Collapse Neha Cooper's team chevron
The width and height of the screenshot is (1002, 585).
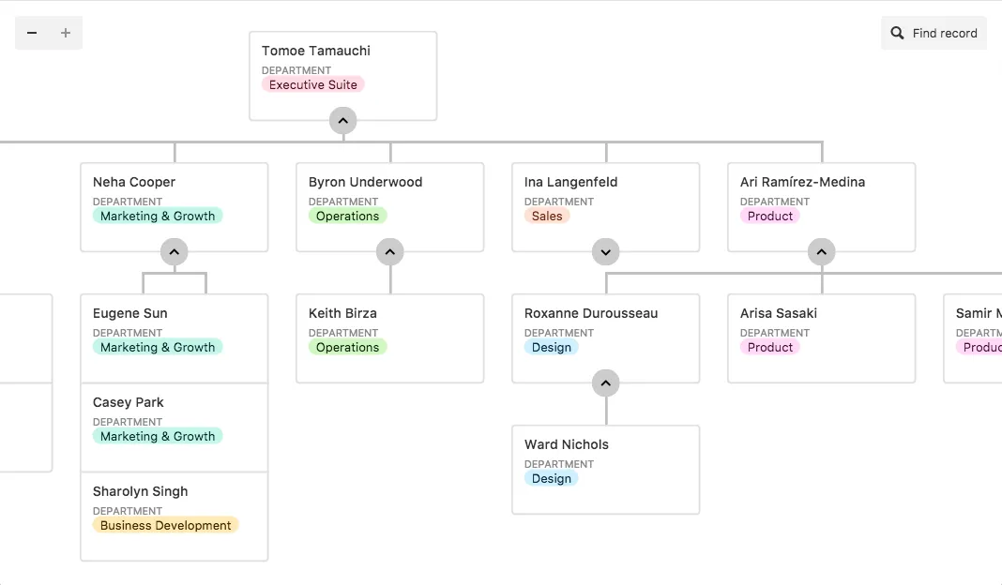[175, 252]
